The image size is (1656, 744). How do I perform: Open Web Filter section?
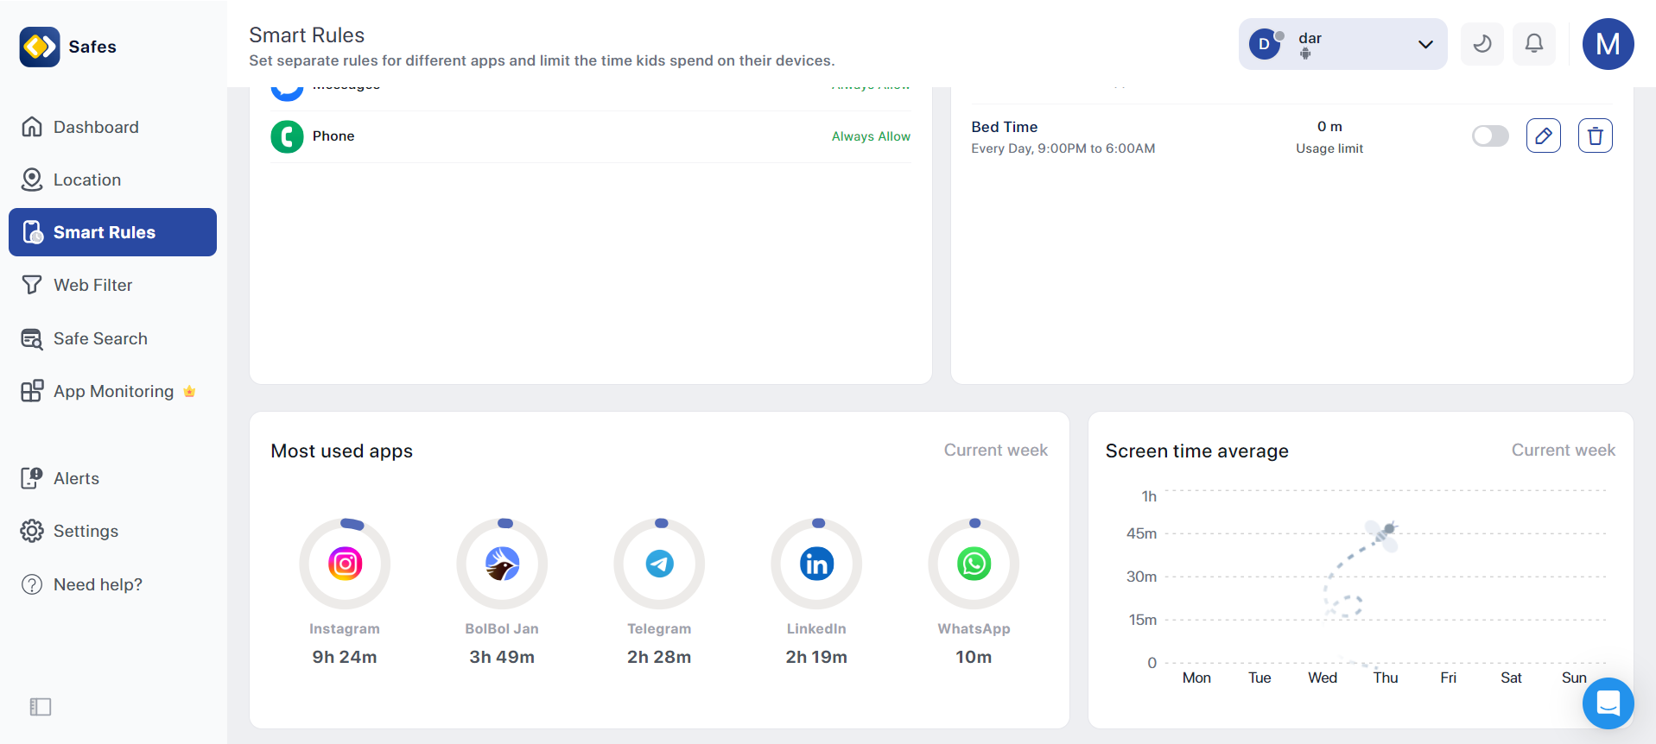pyautogui.click(x=112, y=285)
